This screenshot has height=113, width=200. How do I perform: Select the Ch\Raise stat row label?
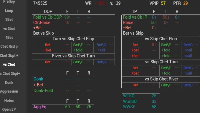(x=42, y=22)
